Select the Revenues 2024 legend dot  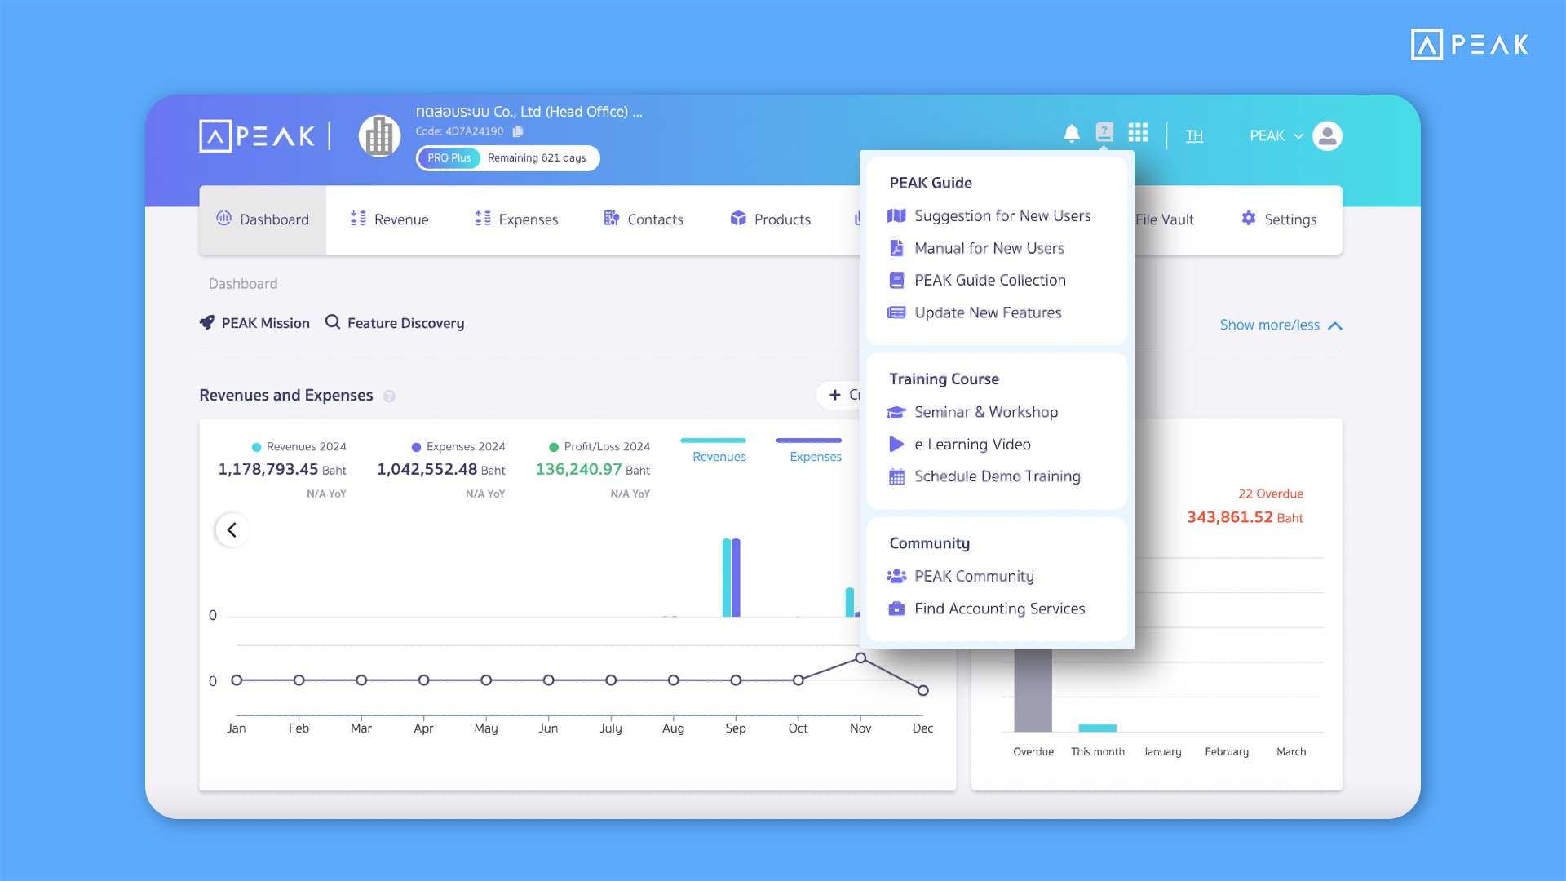[x=254, y=446]
